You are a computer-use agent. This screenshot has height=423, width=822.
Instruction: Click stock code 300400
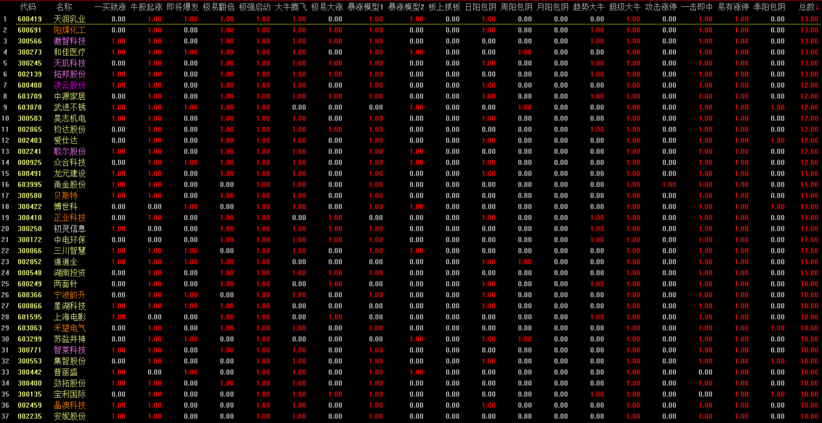30,383
